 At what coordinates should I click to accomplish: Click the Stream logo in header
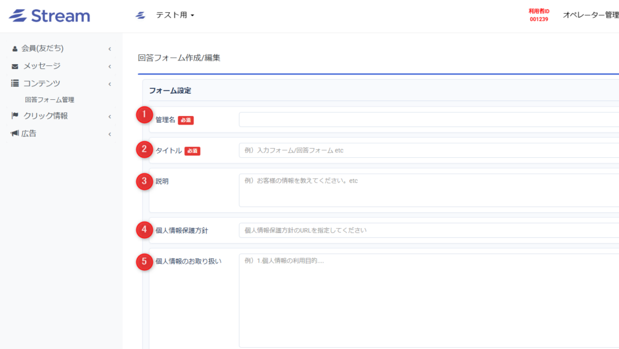[50, 16]
